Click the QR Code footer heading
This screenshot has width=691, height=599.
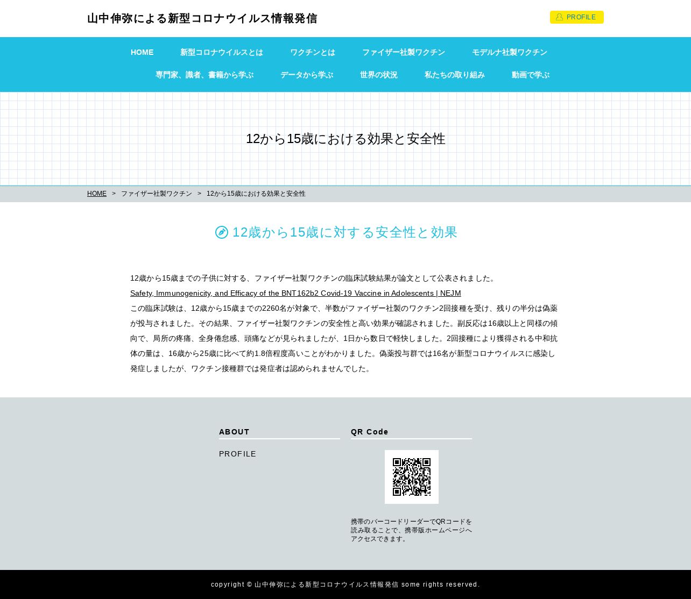click(370, 432)
